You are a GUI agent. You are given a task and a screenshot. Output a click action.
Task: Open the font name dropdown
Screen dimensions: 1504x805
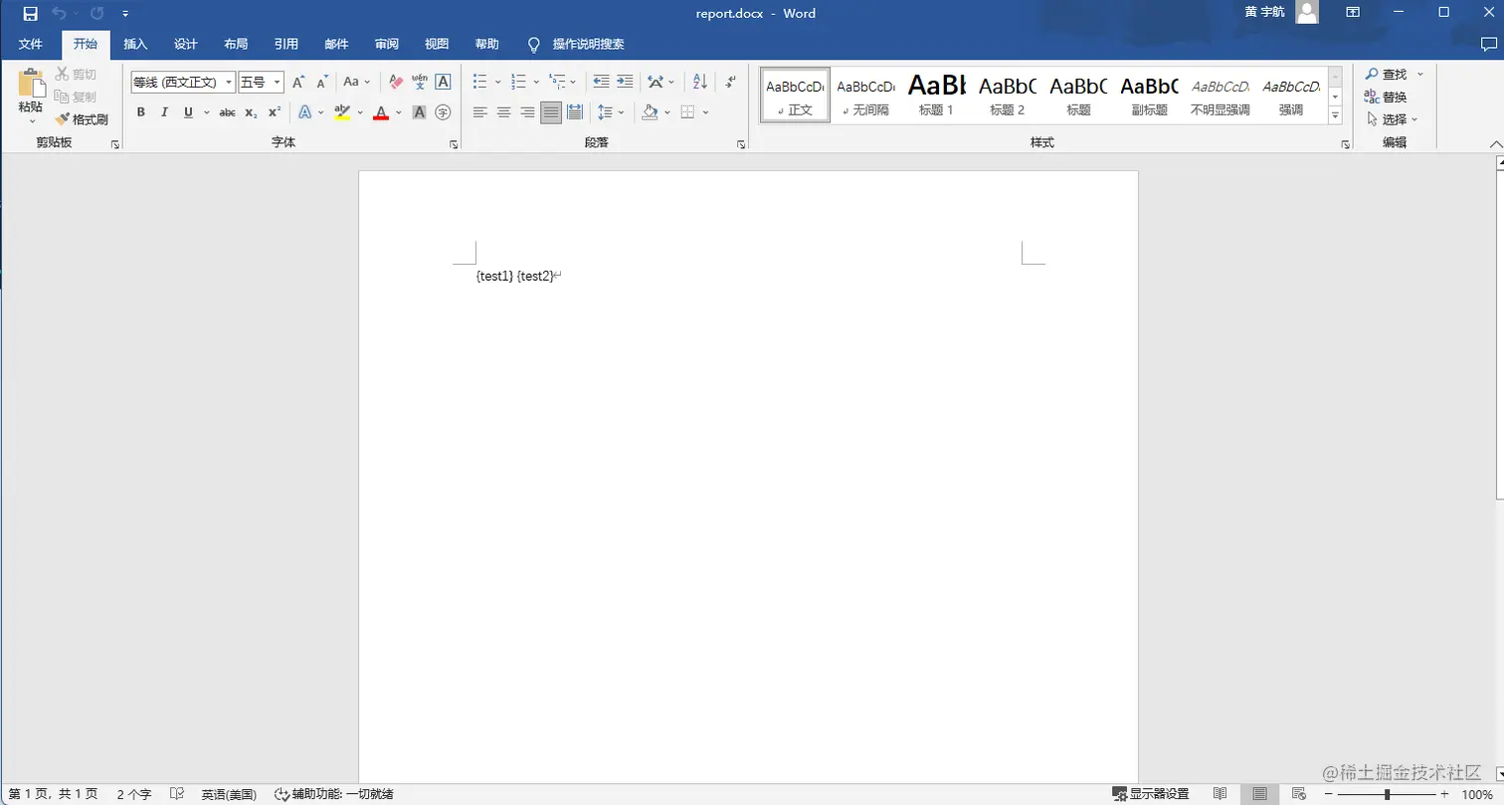coord(230,82)
